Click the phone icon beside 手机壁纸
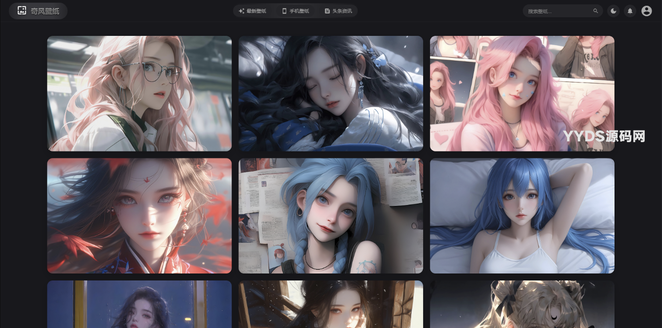Image resolution: width=662 pixels, height=328 pixels. click(x=284, y=11)
